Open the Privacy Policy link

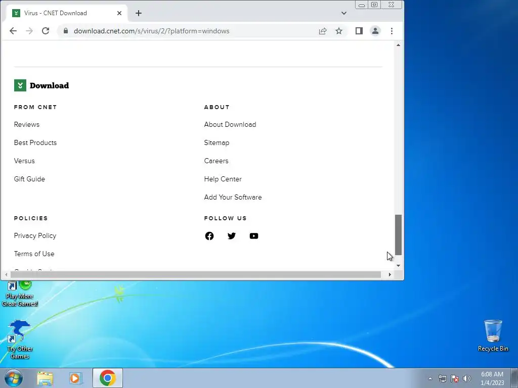tap(35, 235)
